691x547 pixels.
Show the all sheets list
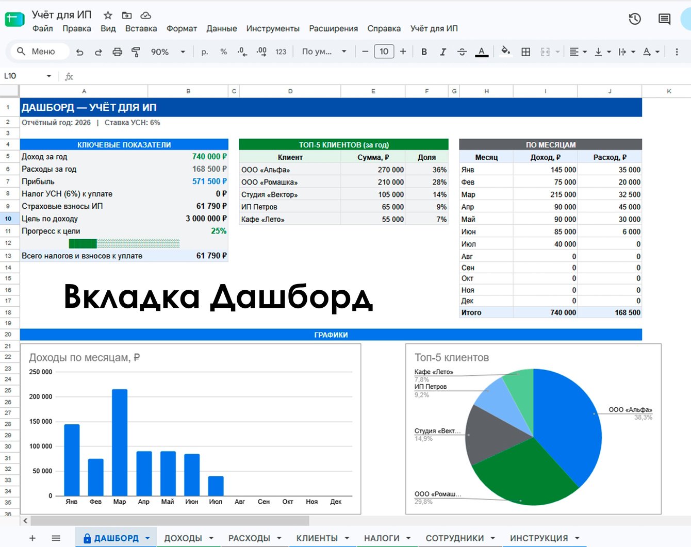point(56,538)
